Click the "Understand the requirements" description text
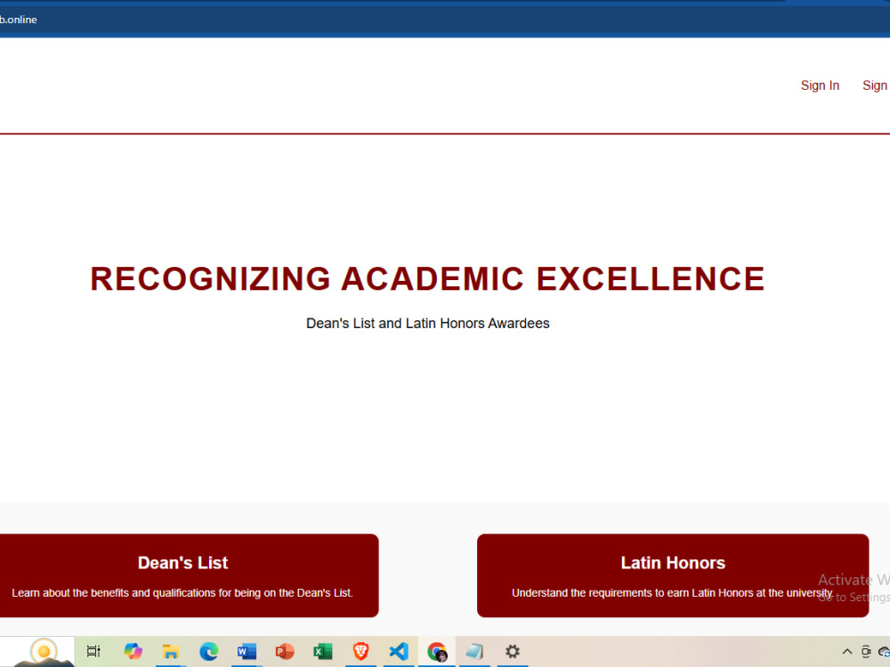Screen dimensions: 890x667 pos(672,592)
